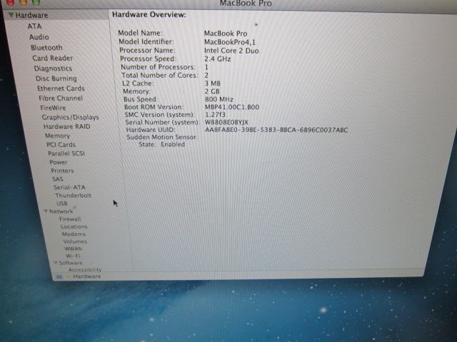This screenshot has height=342, width=457.
Task: Select Volumes under Network
Action: [75, 242]
